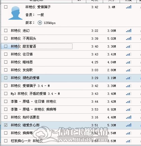Tick the checkbox for 林艳仪 发烧歌

(6, 70)
